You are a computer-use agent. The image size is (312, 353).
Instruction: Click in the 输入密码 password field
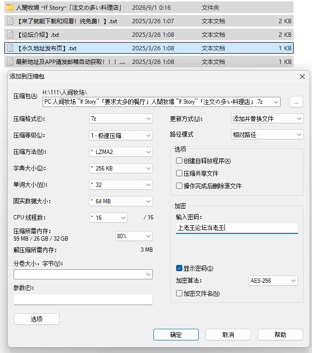coord(237,228)
